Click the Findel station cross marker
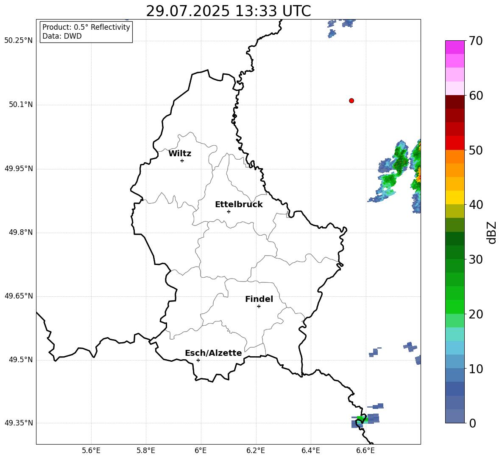 259,307
